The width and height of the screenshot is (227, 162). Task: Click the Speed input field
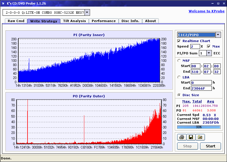point(195,46)
